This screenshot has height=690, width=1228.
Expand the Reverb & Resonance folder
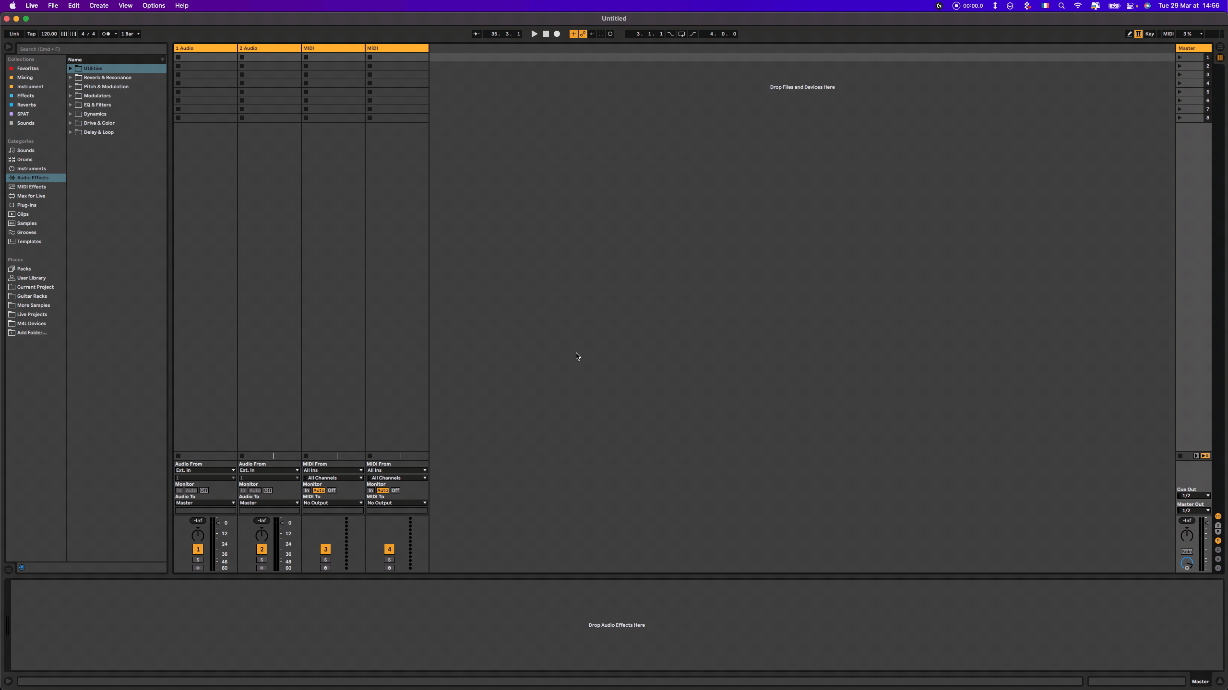point(71,78)
